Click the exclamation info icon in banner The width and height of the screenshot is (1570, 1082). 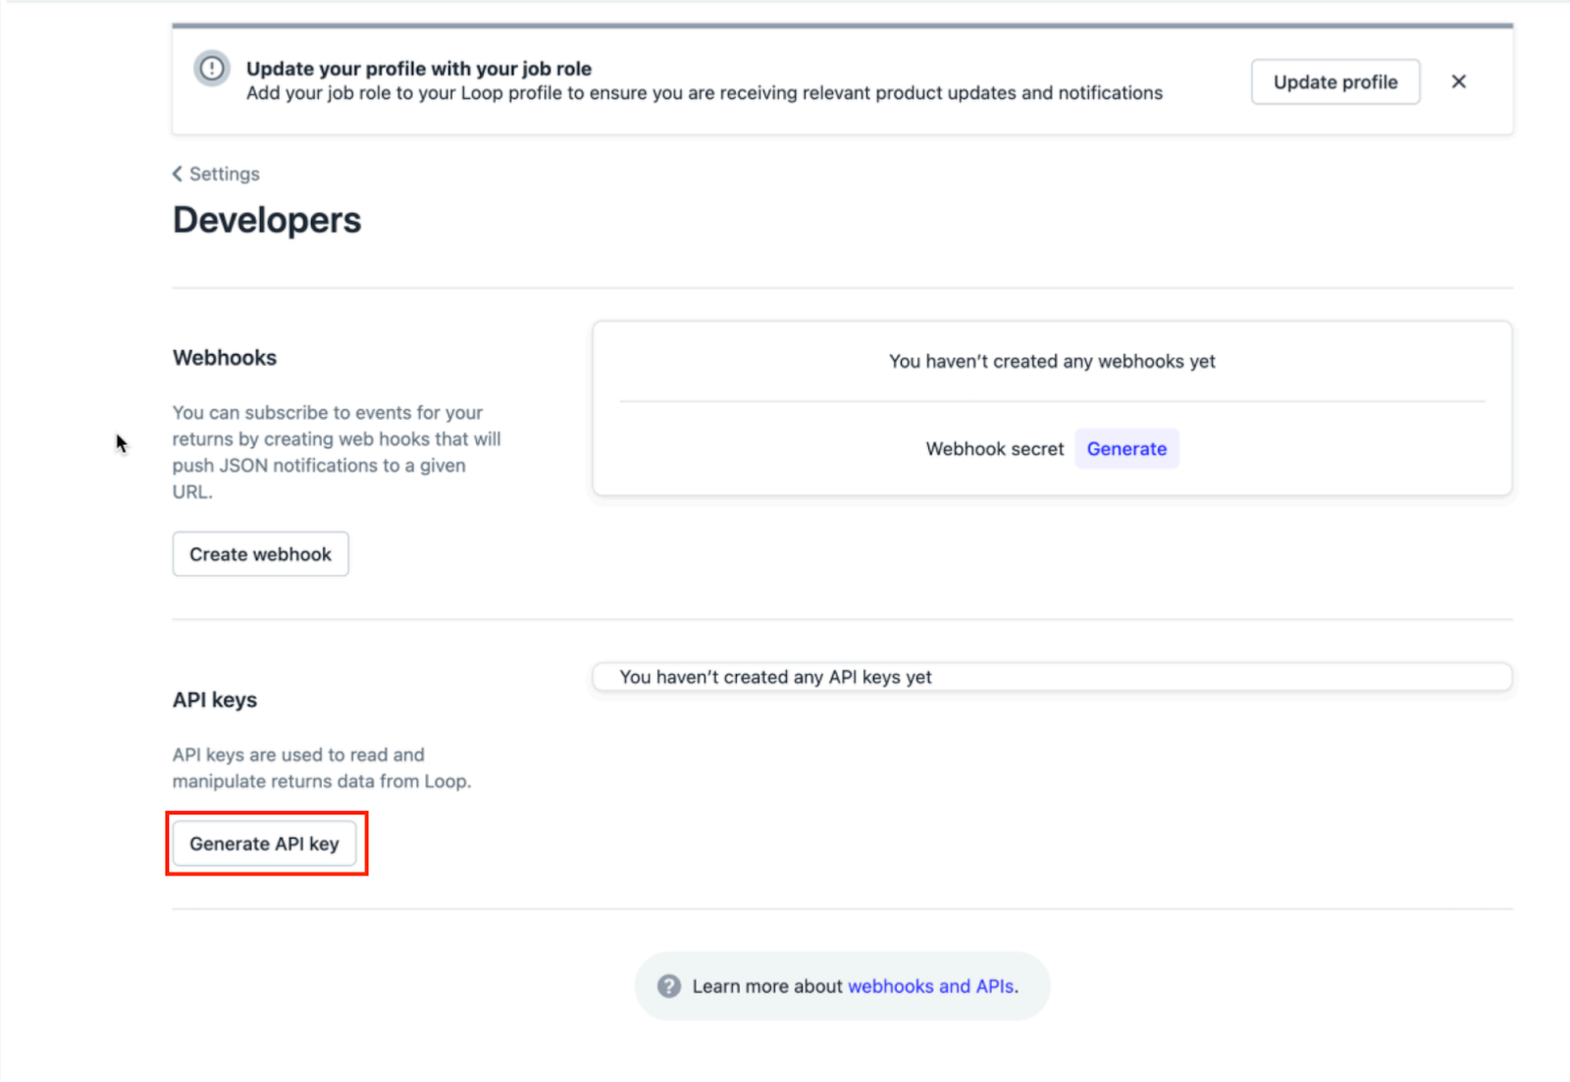(211, 69)
